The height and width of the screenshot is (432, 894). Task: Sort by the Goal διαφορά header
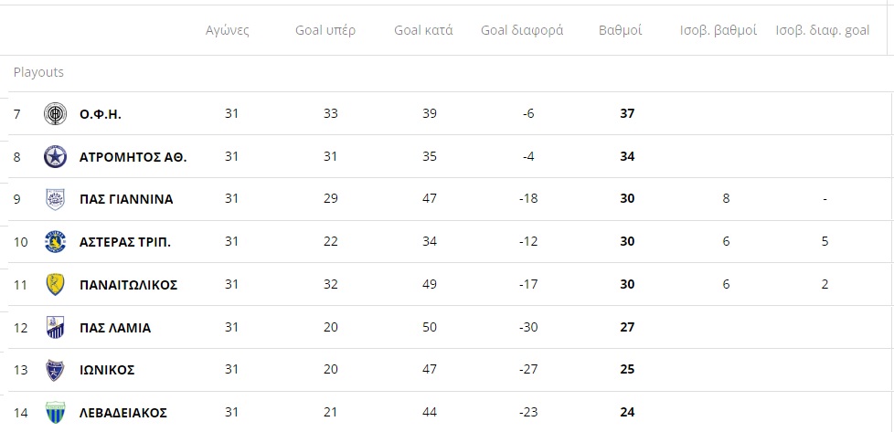pos(522,30)
